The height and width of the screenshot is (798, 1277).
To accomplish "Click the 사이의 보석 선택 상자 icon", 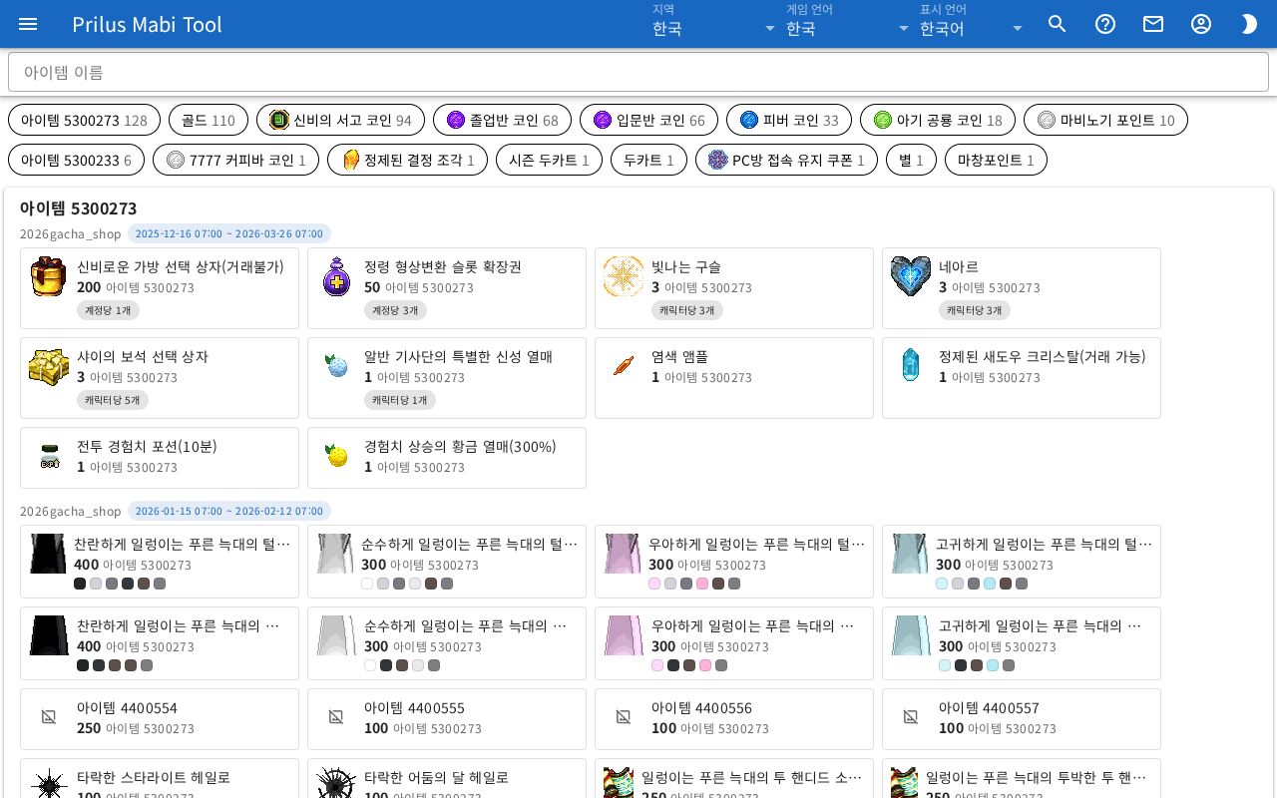I will point(48,366).
